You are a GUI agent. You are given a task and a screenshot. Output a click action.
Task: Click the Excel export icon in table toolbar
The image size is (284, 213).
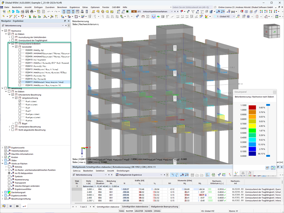click(213, 175)
